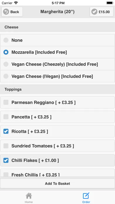115x204 pixels.
Task: Tap the battery indicator icon
Action: [x=110, y=3]
